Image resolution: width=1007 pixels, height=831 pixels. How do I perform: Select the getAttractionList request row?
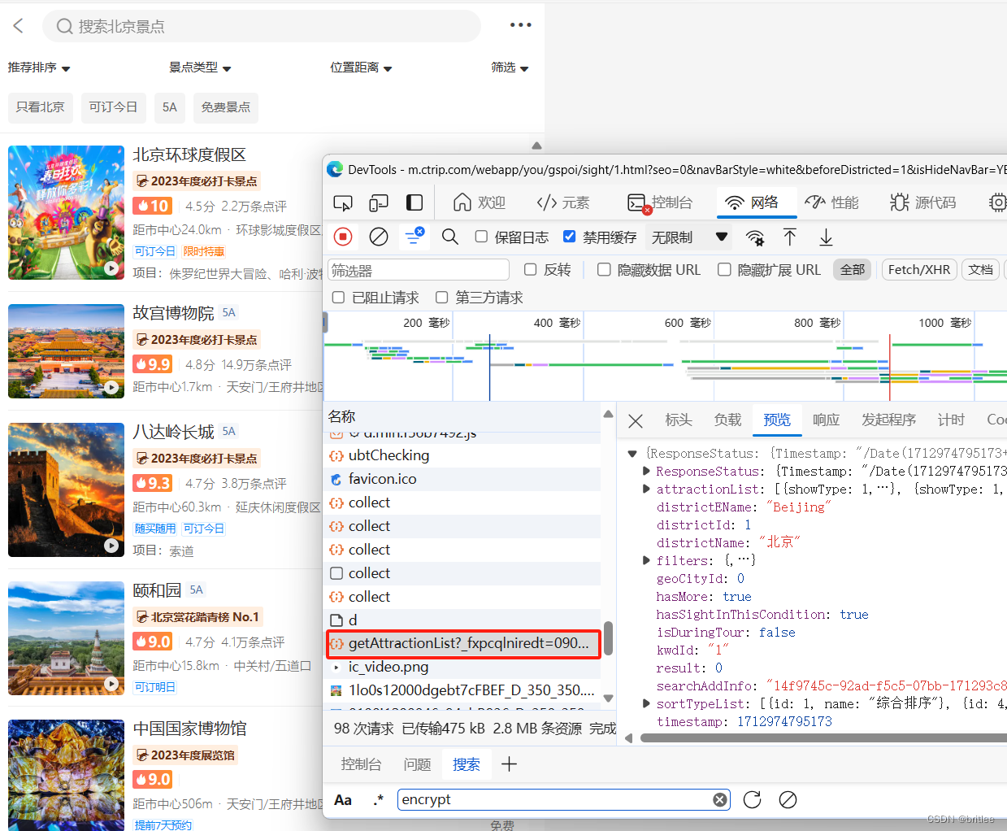pyautogui.click(x=463, y=643)
